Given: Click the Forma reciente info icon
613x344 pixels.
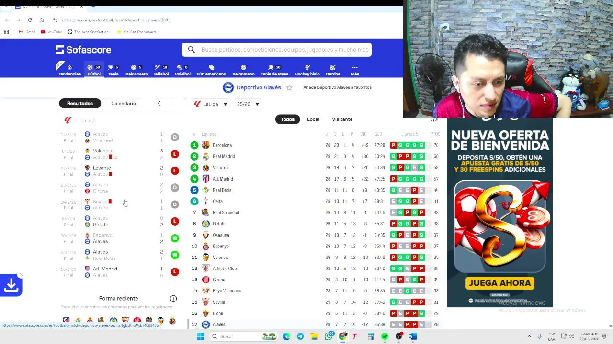Looking at the screenshot, I should 173,299.
